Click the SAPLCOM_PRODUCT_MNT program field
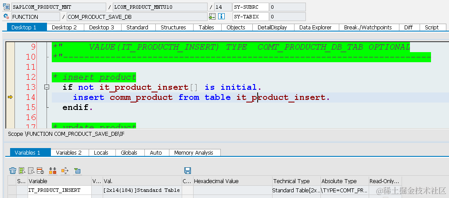 click(59, 7)
